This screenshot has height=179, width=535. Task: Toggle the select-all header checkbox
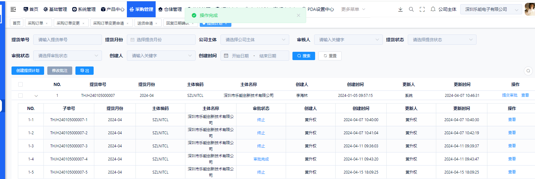[x=20, y=84]
